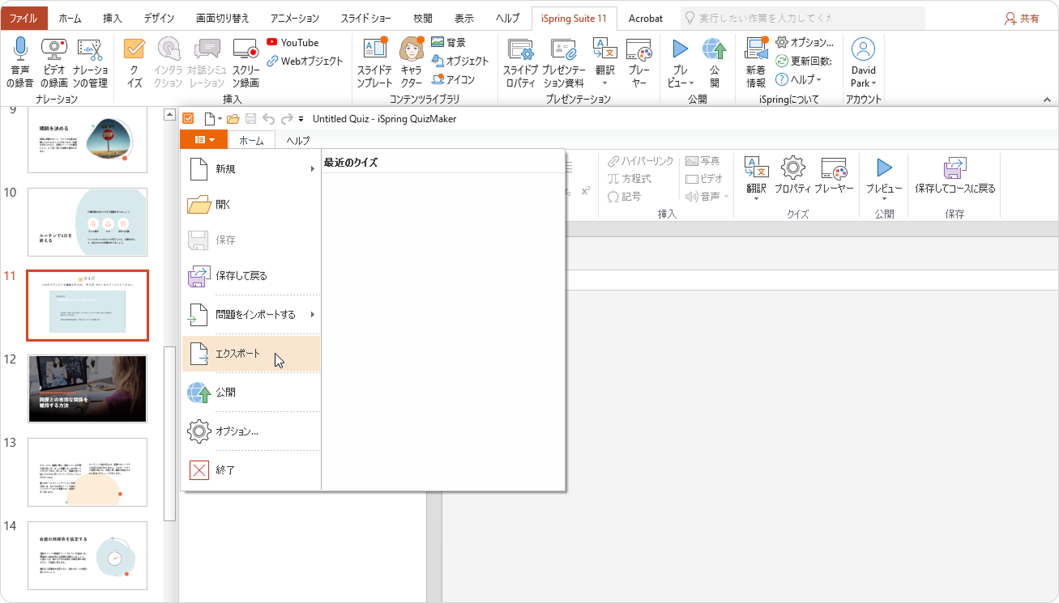This screenshot has height=603, width=1059.
Task: Click the audio recording microphone icon
Action: tap(20, 52)
